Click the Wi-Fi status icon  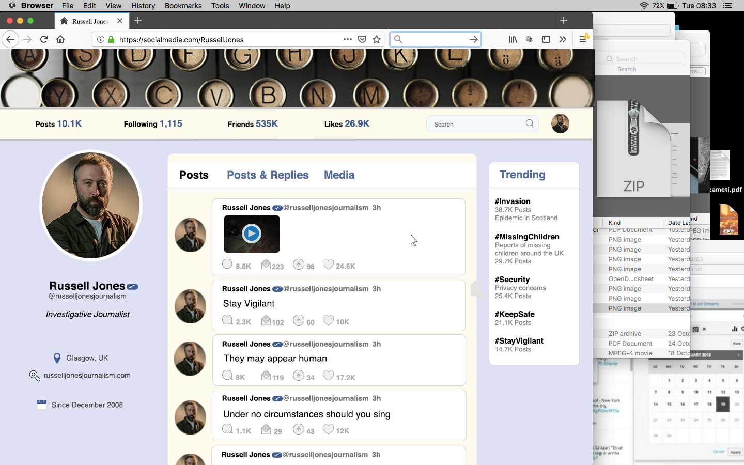pyautogui.click(x=644, y=6)
